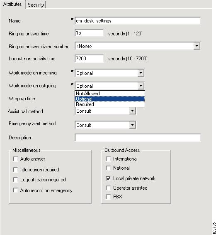Image resolution: width=216 pixels, height=235 pixels.
Task: Check Idle reason required
Action: click(x=15, y=170)
